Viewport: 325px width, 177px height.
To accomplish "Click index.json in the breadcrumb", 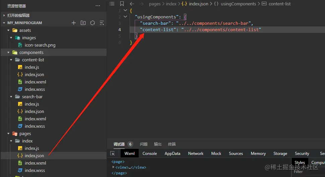I will [198, 4].
